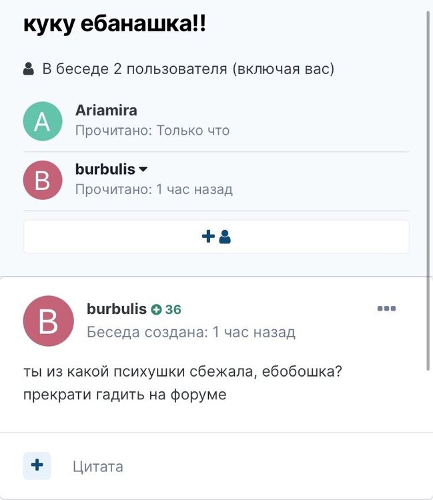Click the 'Цитата' quote button
Image resolution: width=433 pixels, height=500 pixels.
point(97,467)
